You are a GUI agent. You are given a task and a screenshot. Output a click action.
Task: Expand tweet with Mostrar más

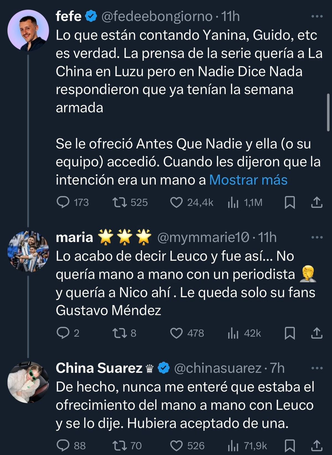coord(248,180)
